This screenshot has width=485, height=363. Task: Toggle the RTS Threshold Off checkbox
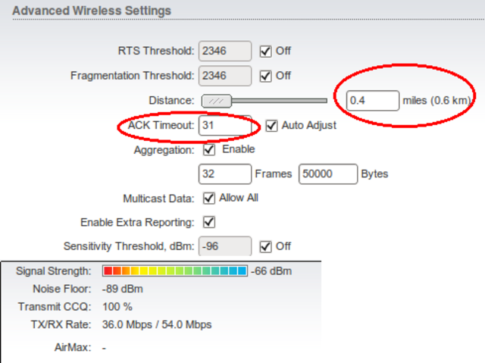[x=265, y=52]
